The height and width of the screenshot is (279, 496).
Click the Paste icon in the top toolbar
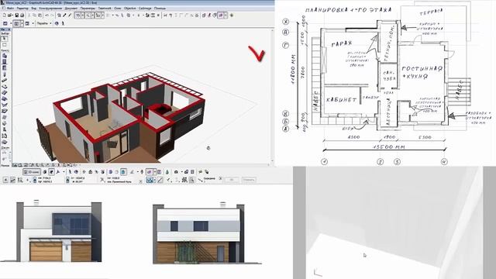click(40, 15)
